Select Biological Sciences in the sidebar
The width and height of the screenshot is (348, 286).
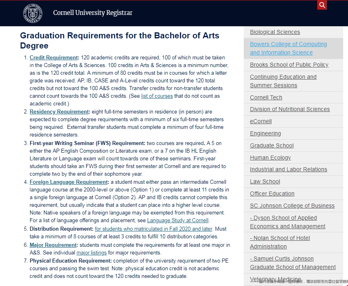click(275, 32)
